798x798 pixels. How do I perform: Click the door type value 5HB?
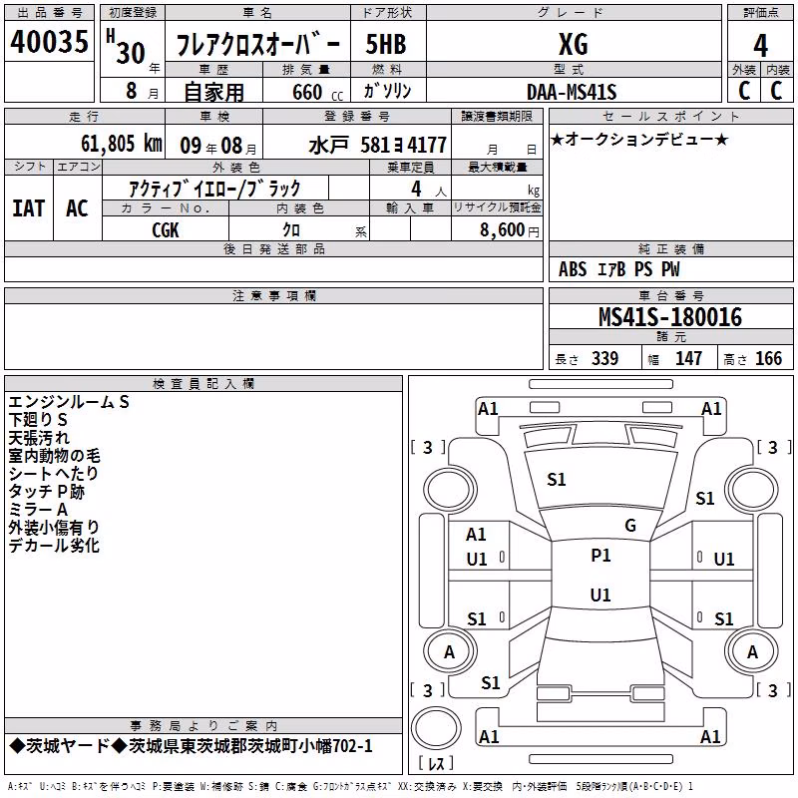point(386,44)
